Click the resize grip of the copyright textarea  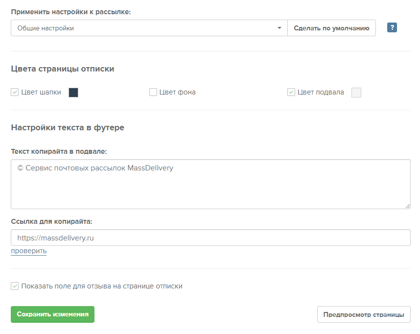pyautogui.click(x=408, y=205)
